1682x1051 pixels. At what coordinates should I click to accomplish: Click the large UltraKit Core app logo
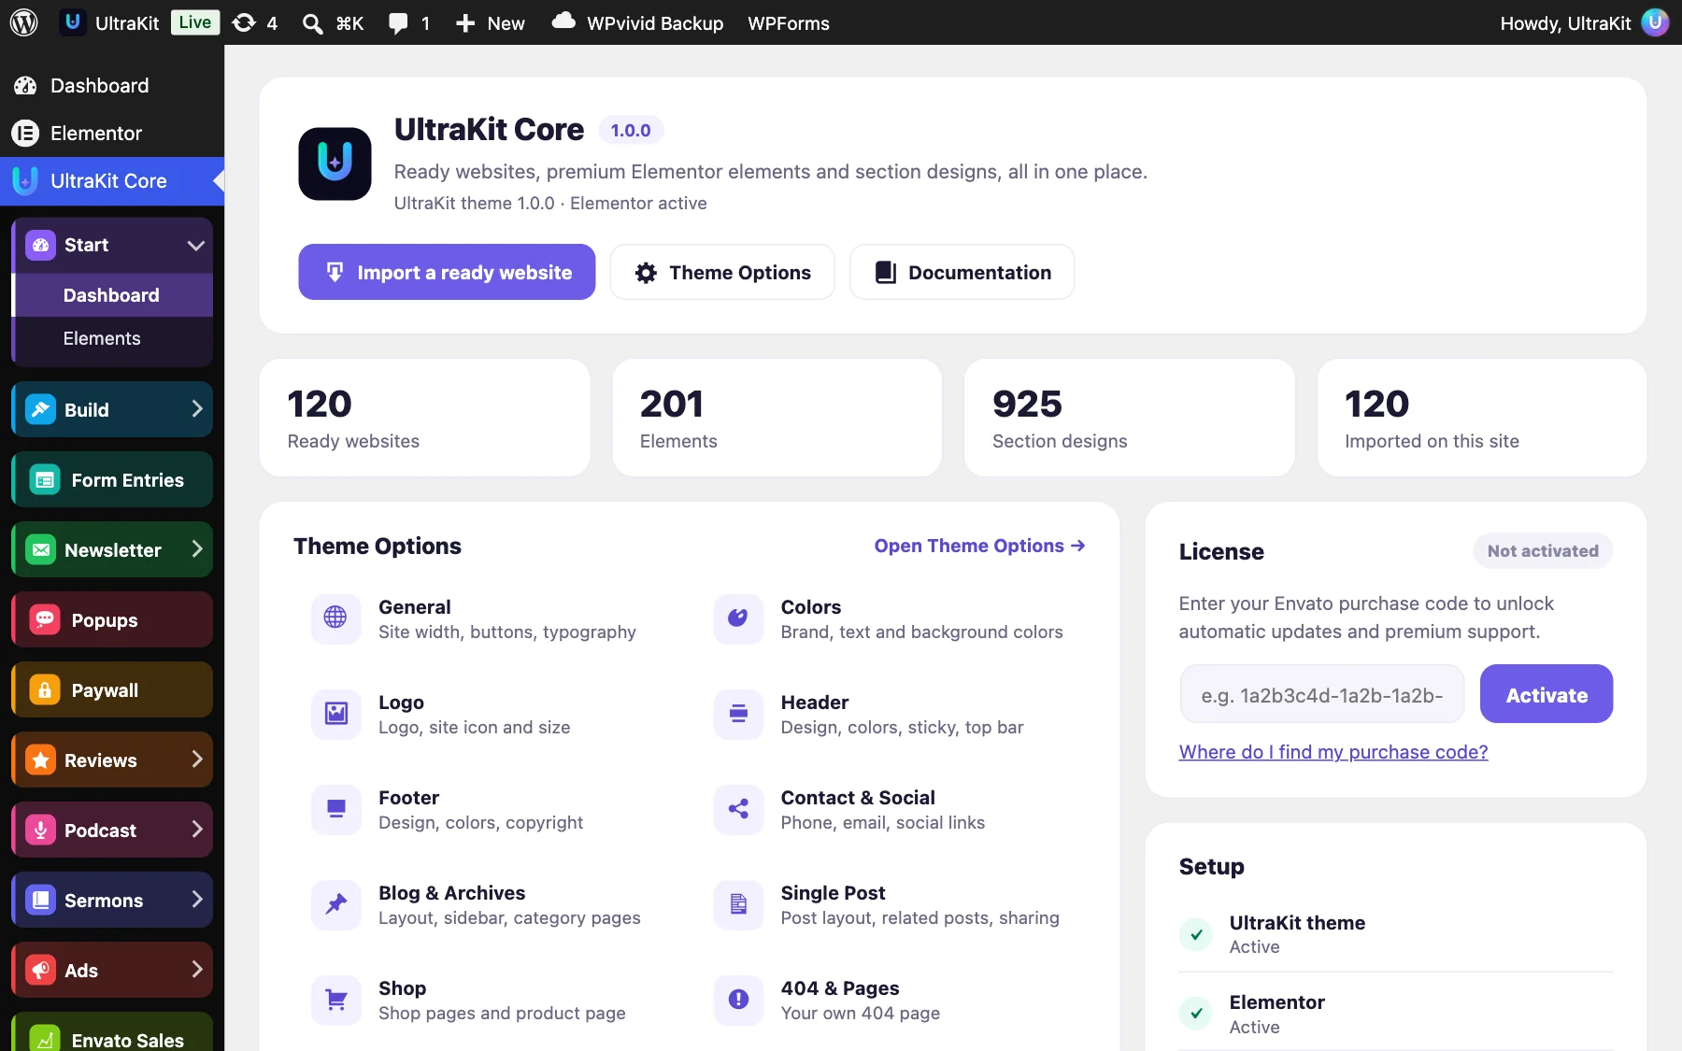coord(335,163)
